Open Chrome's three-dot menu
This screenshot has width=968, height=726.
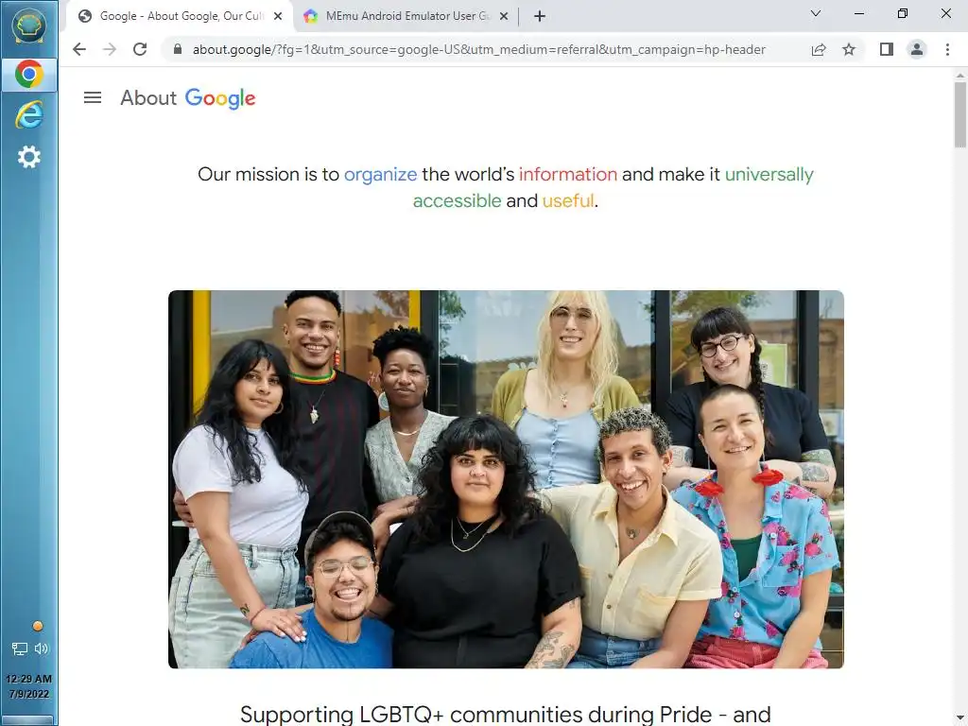coord(947,49)
